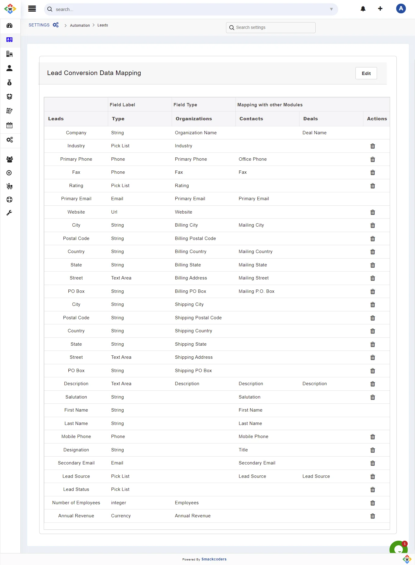Open the lifebuoy support icon in sidebar
The width and height of the screenshot is (415, 565).
9,200
